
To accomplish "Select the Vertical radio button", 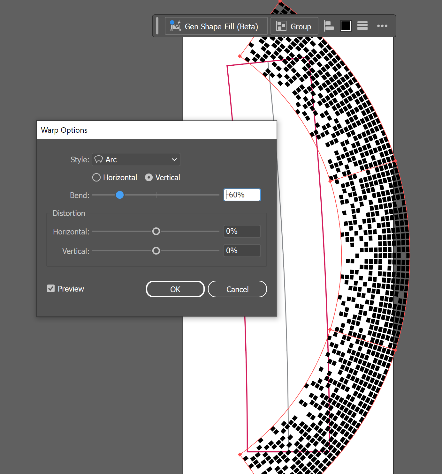I will point(149,177).
